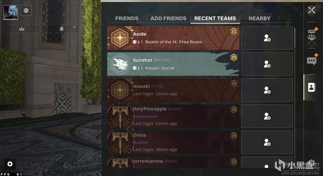Select the RECENT TEAMS tab
323x176 pixels.
click(215, 18)
